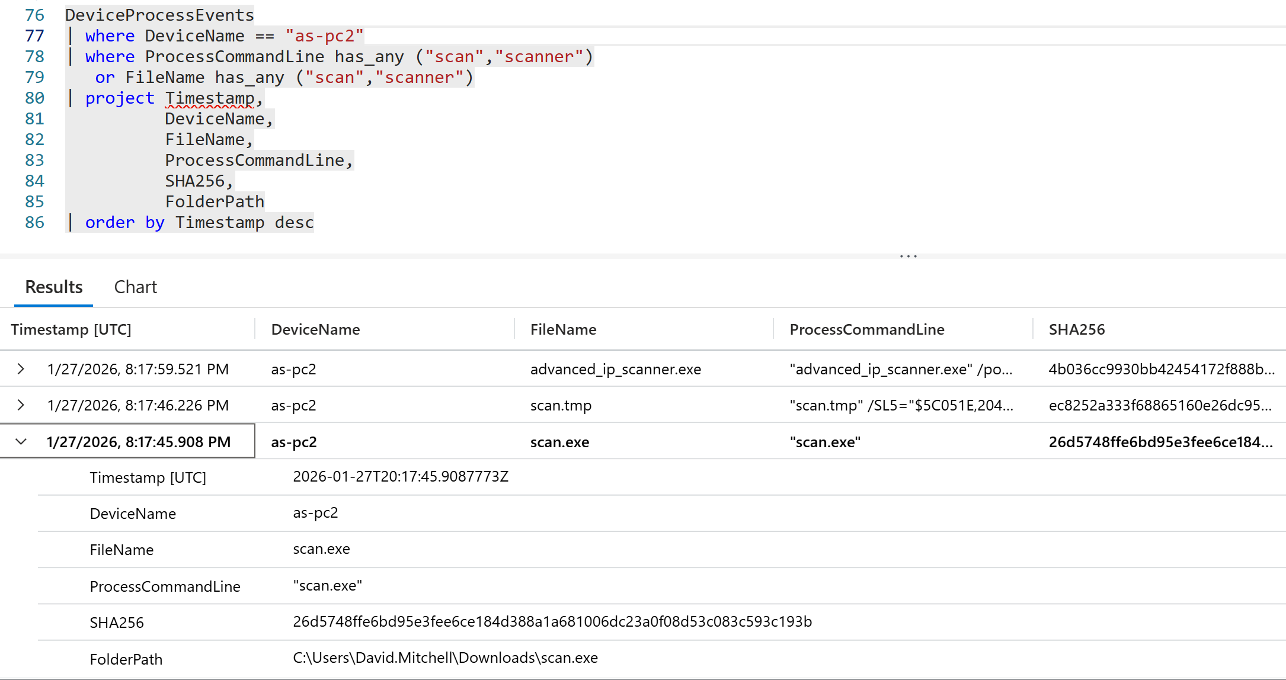Click the underlined Timestamp in query
This screenshot has width=1286, height=680.
210,98
